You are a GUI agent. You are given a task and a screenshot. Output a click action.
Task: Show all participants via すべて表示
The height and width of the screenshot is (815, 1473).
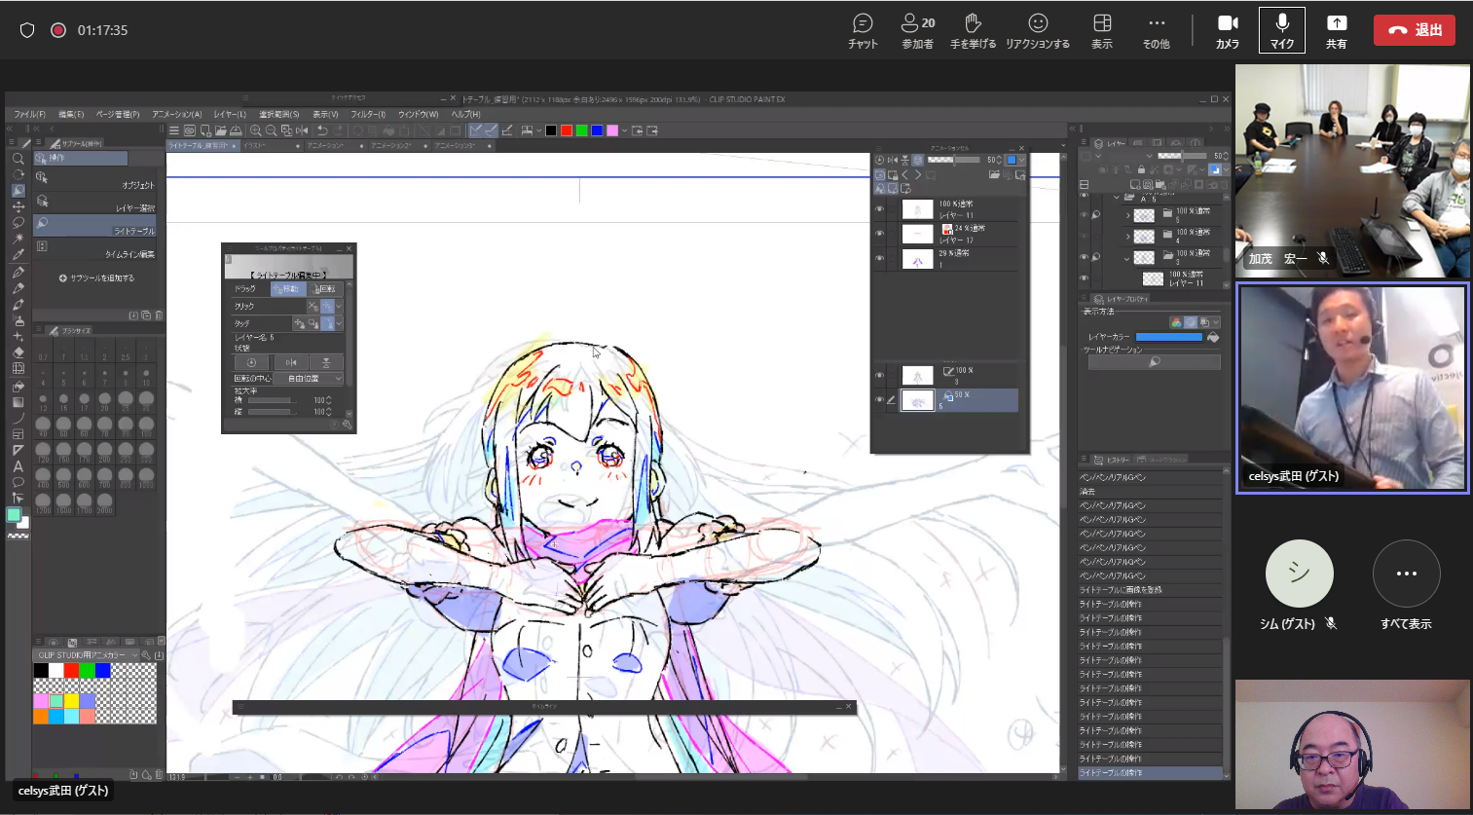(x=1406, y=586)
